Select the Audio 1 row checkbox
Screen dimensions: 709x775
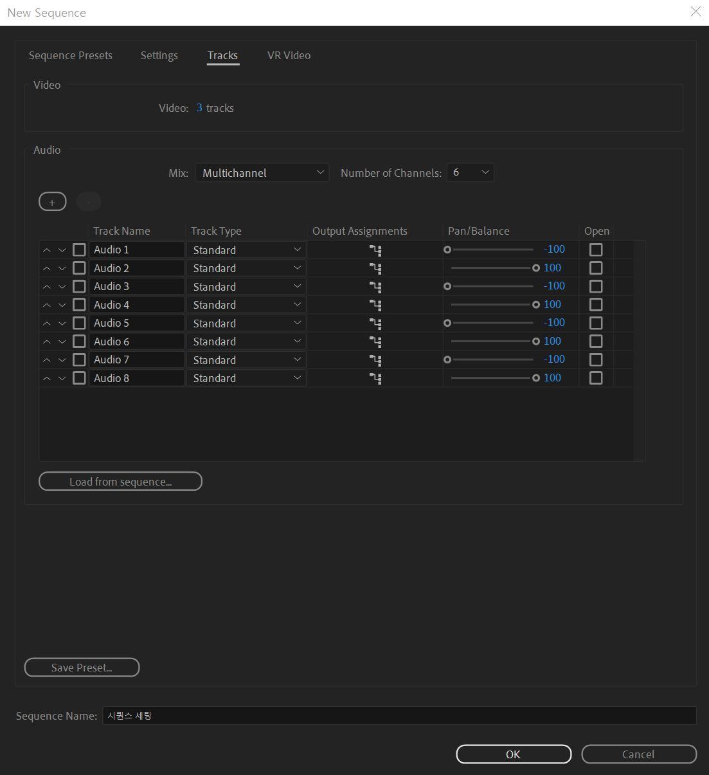coord(79,250)
